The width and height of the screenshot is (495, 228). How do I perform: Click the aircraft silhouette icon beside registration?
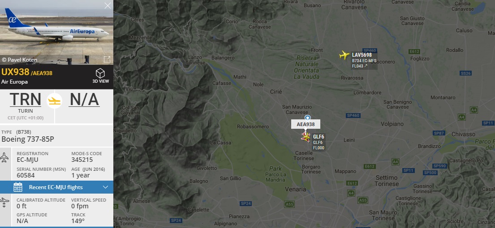pos(4,157)
